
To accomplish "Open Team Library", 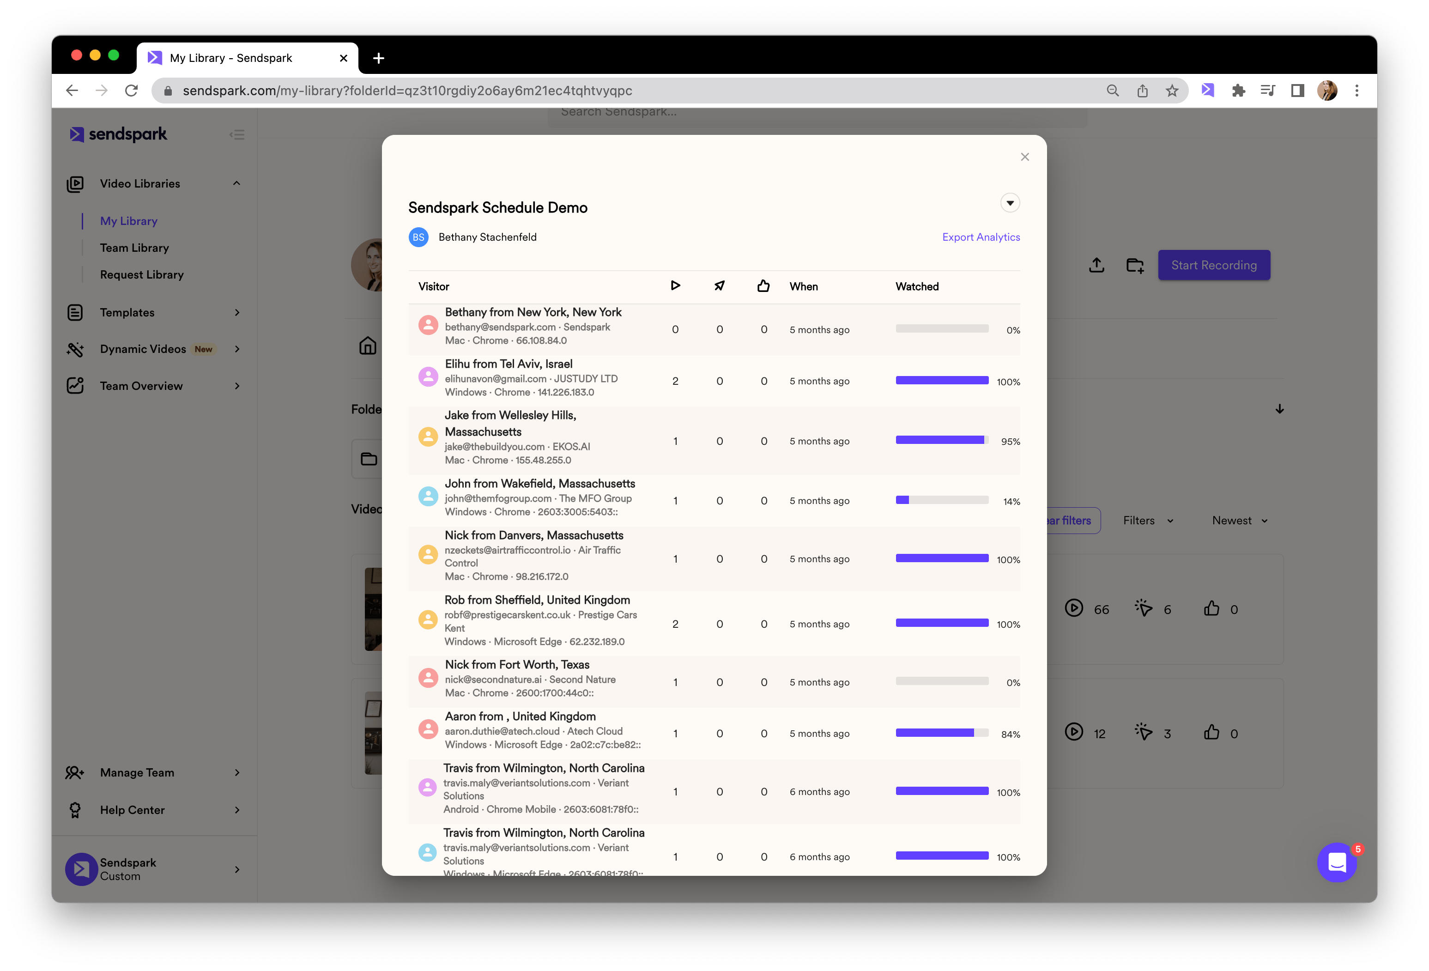I will [135, 248].
